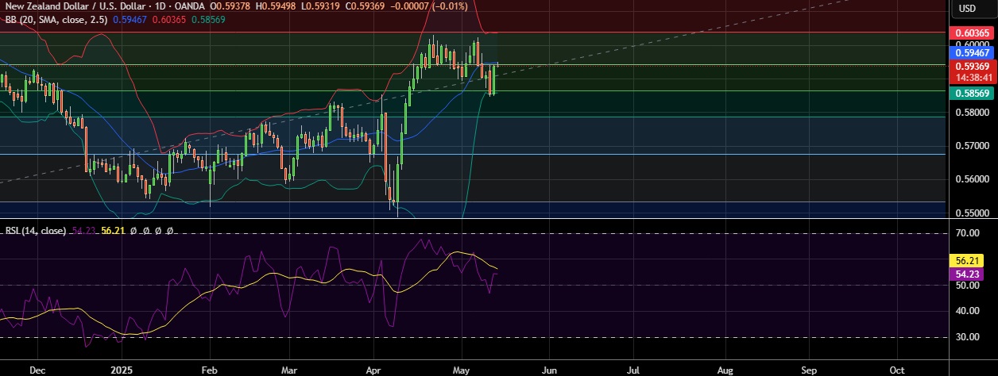Image resolution: width=998 pixels, height=376 pixels.
Task: Click the 0.58000 price axis tick
Action: click(972, 113)
